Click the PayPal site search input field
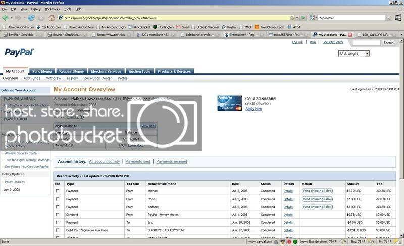Image resolution: width=404 pixels, height=246 pixels. [x=366, y=43]
